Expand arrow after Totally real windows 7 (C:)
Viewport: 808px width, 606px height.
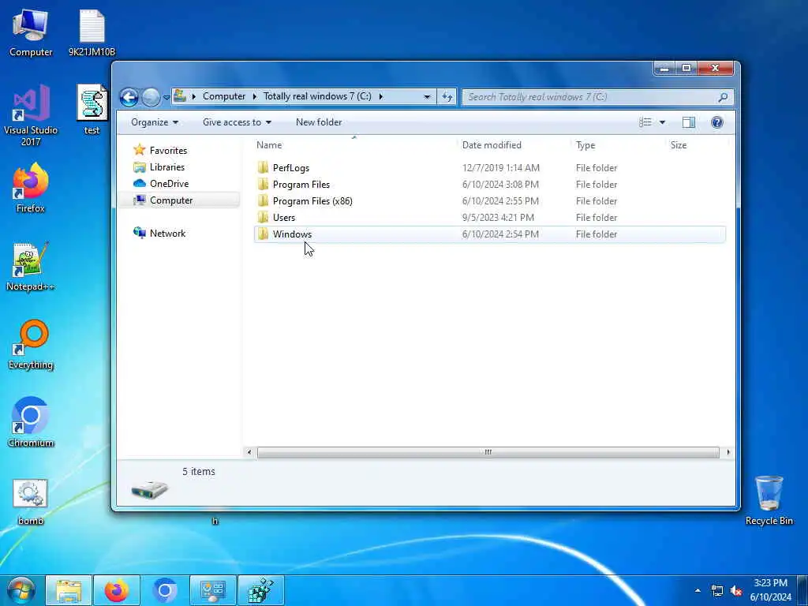380,96
